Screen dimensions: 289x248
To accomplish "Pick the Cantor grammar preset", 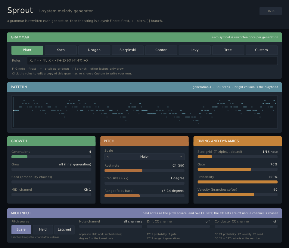I will point(161,50).
